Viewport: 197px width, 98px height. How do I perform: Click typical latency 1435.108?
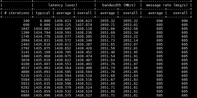[x=42, y=52]
